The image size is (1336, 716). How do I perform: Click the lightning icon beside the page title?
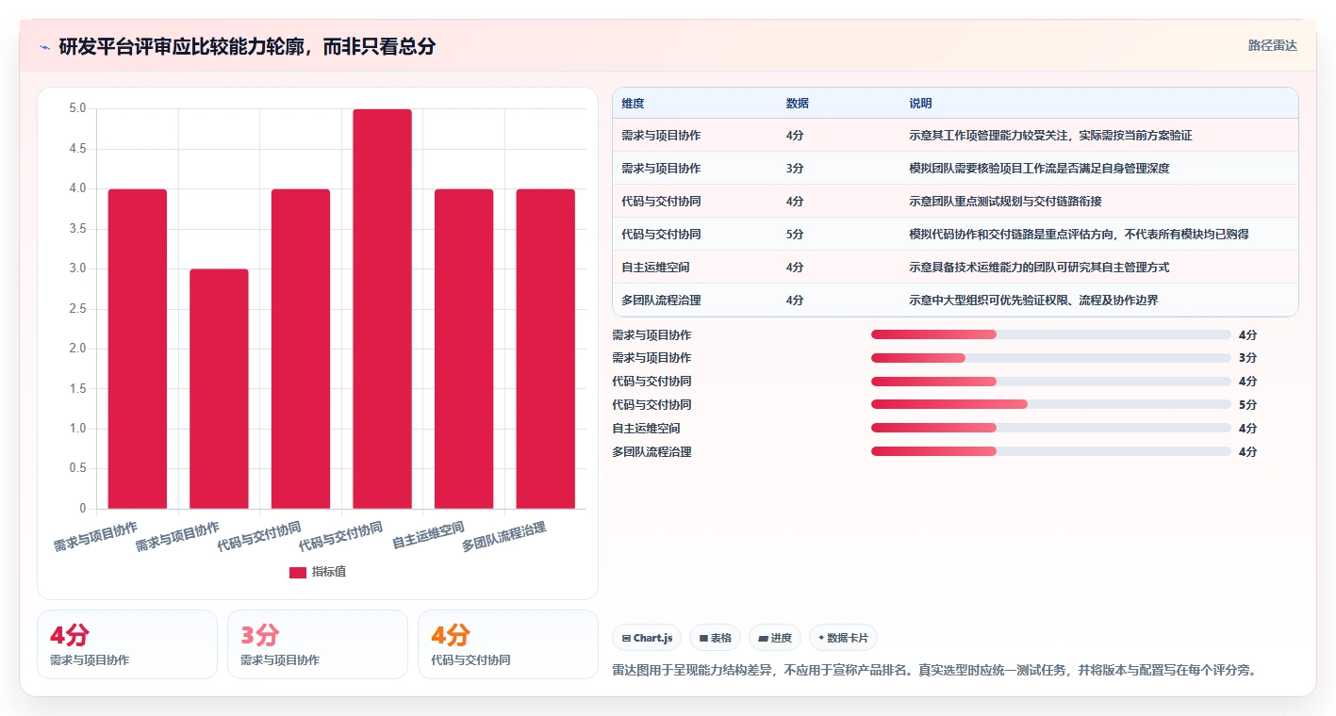(44, 47)
